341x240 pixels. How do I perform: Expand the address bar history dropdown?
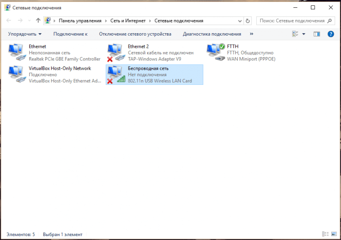click(239, 21)
